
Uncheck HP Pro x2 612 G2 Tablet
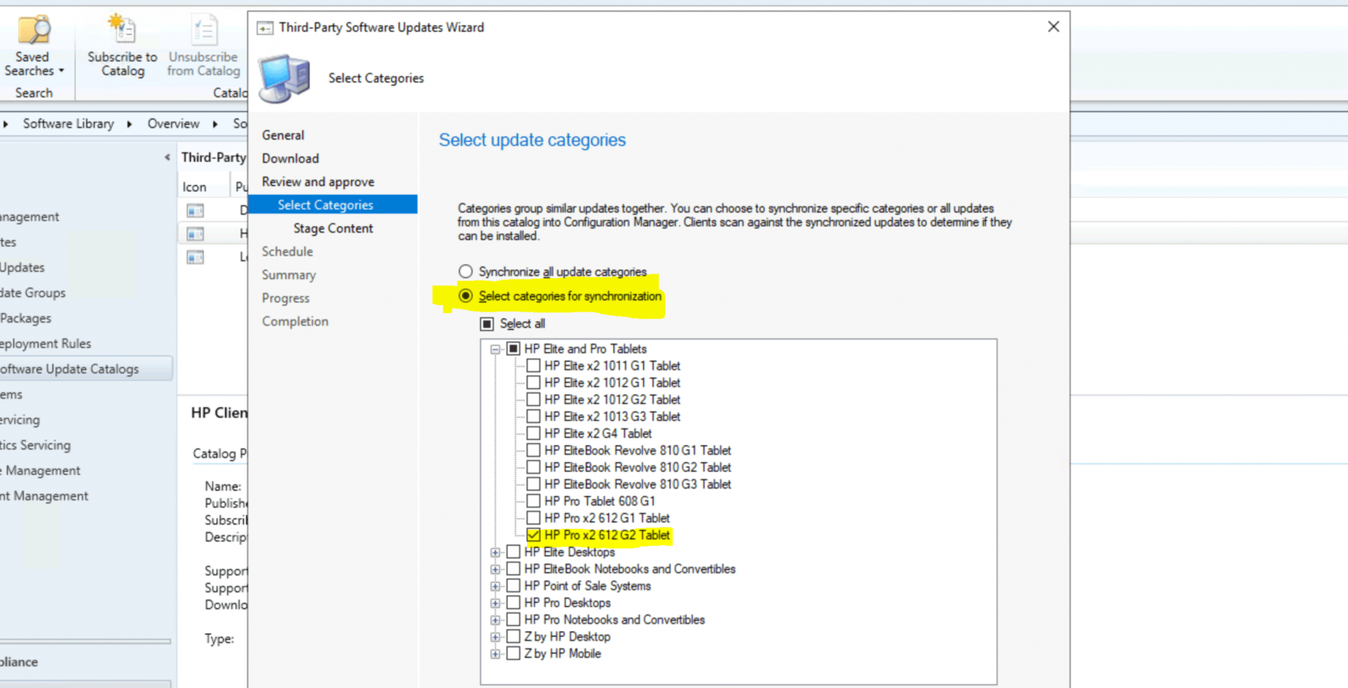pyautogui.click(x=533, y=534)
